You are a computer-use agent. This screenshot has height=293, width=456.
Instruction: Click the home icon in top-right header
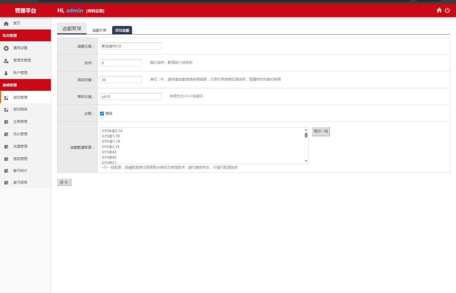click(x=439, y=11)
